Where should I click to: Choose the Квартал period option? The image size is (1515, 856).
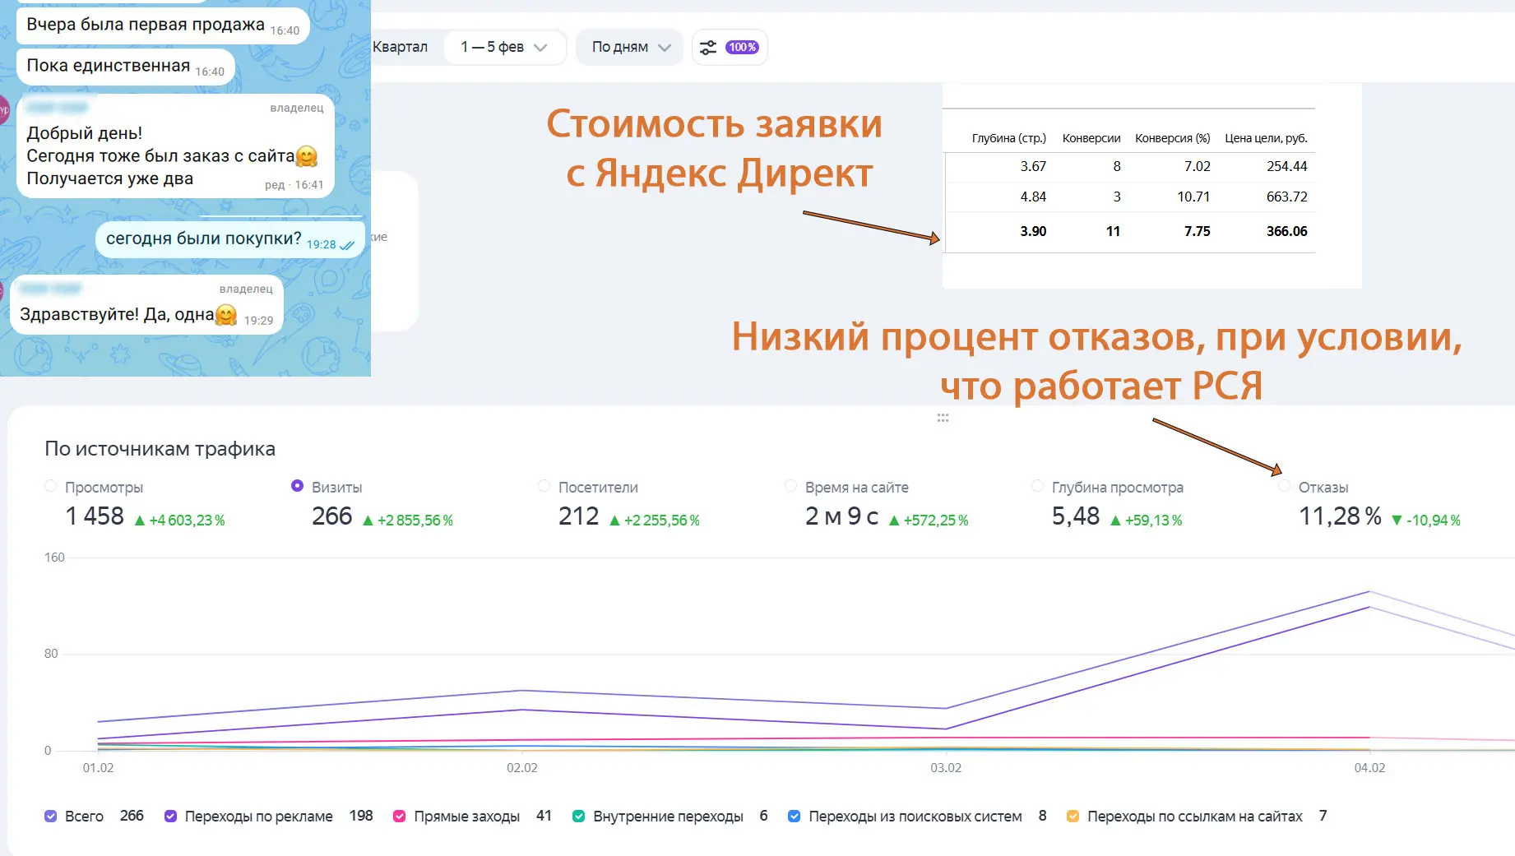coord(401,48)
